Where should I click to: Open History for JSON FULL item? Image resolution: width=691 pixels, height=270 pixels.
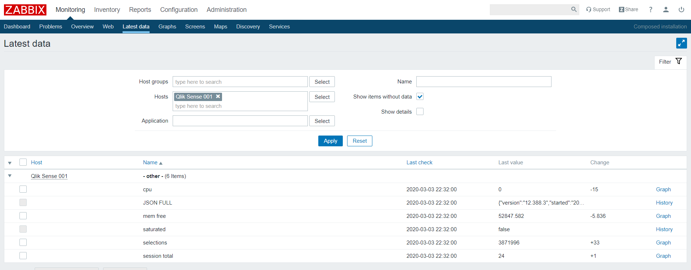pos(664,203)
